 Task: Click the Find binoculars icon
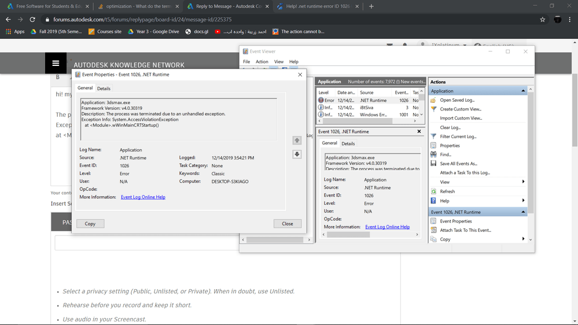433,154
